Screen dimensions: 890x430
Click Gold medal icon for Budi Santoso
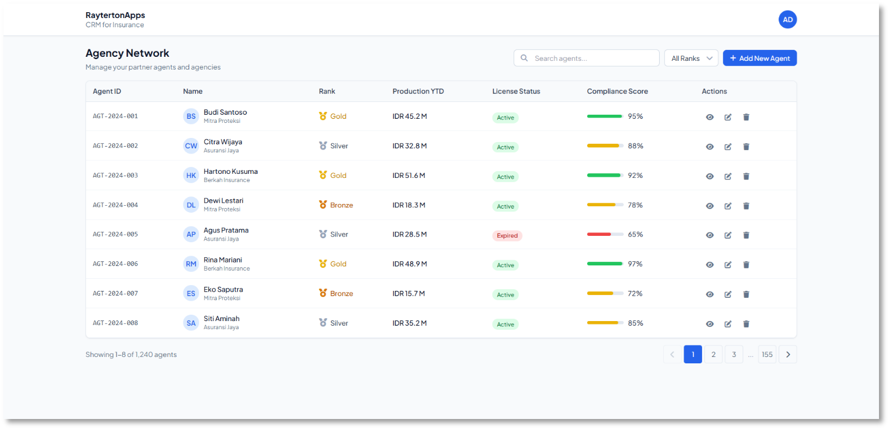[323, 116]
